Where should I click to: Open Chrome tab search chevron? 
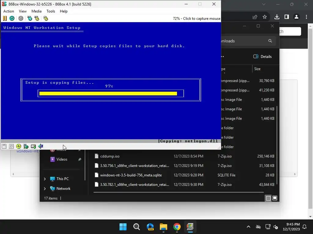tap(264, 4)
